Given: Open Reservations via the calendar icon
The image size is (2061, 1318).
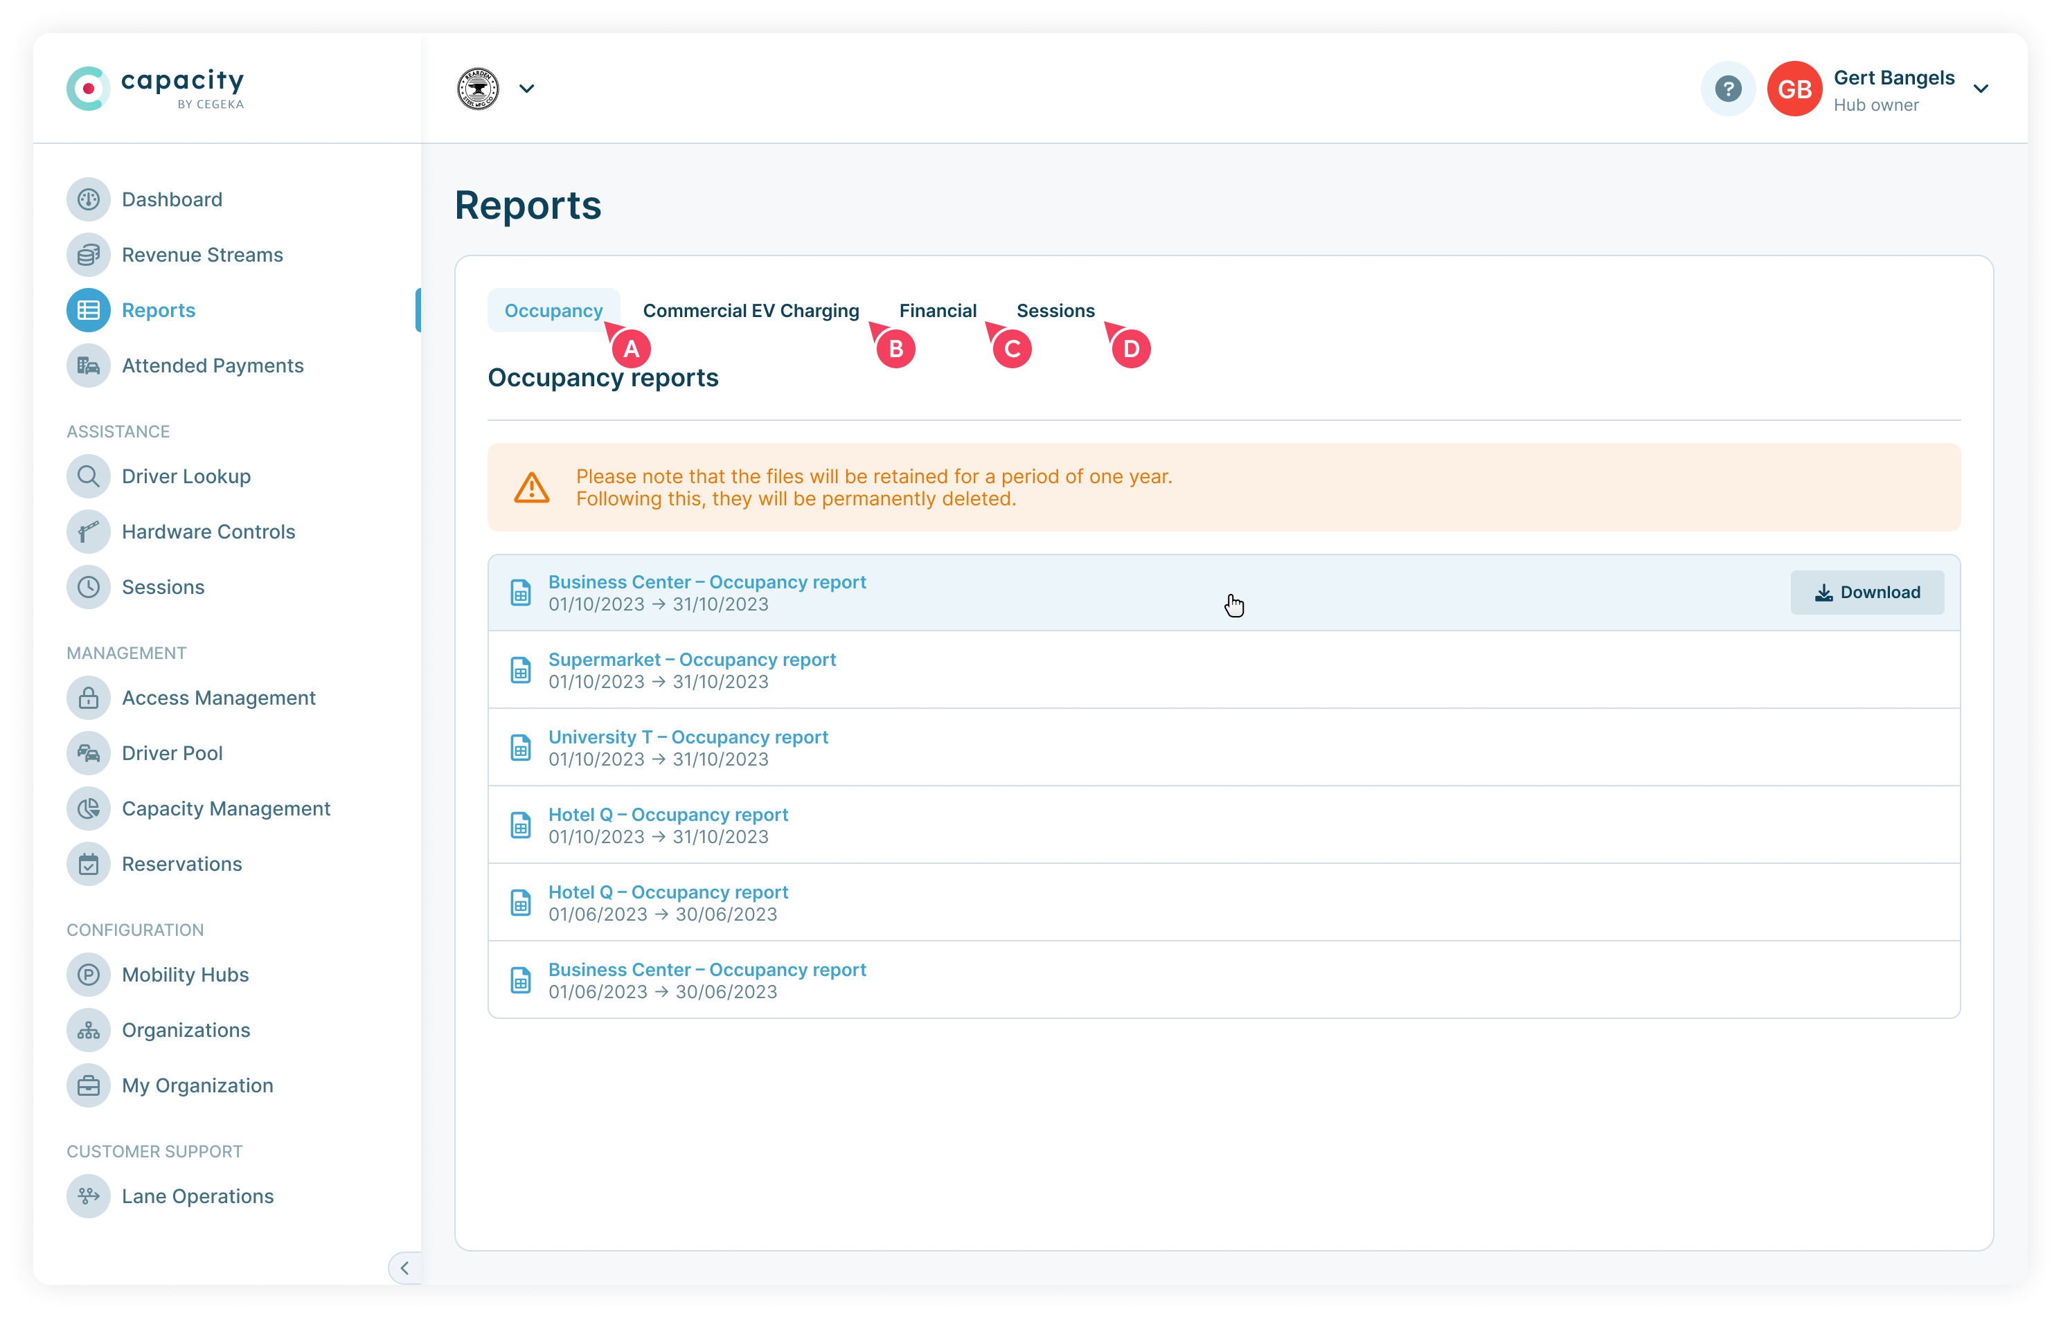Looking at the screenshot, I should click(88, 865).
